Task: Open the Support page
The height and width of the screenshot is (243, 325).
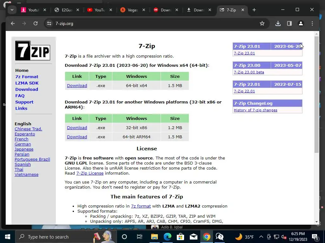Action: (x=24, y=102)
